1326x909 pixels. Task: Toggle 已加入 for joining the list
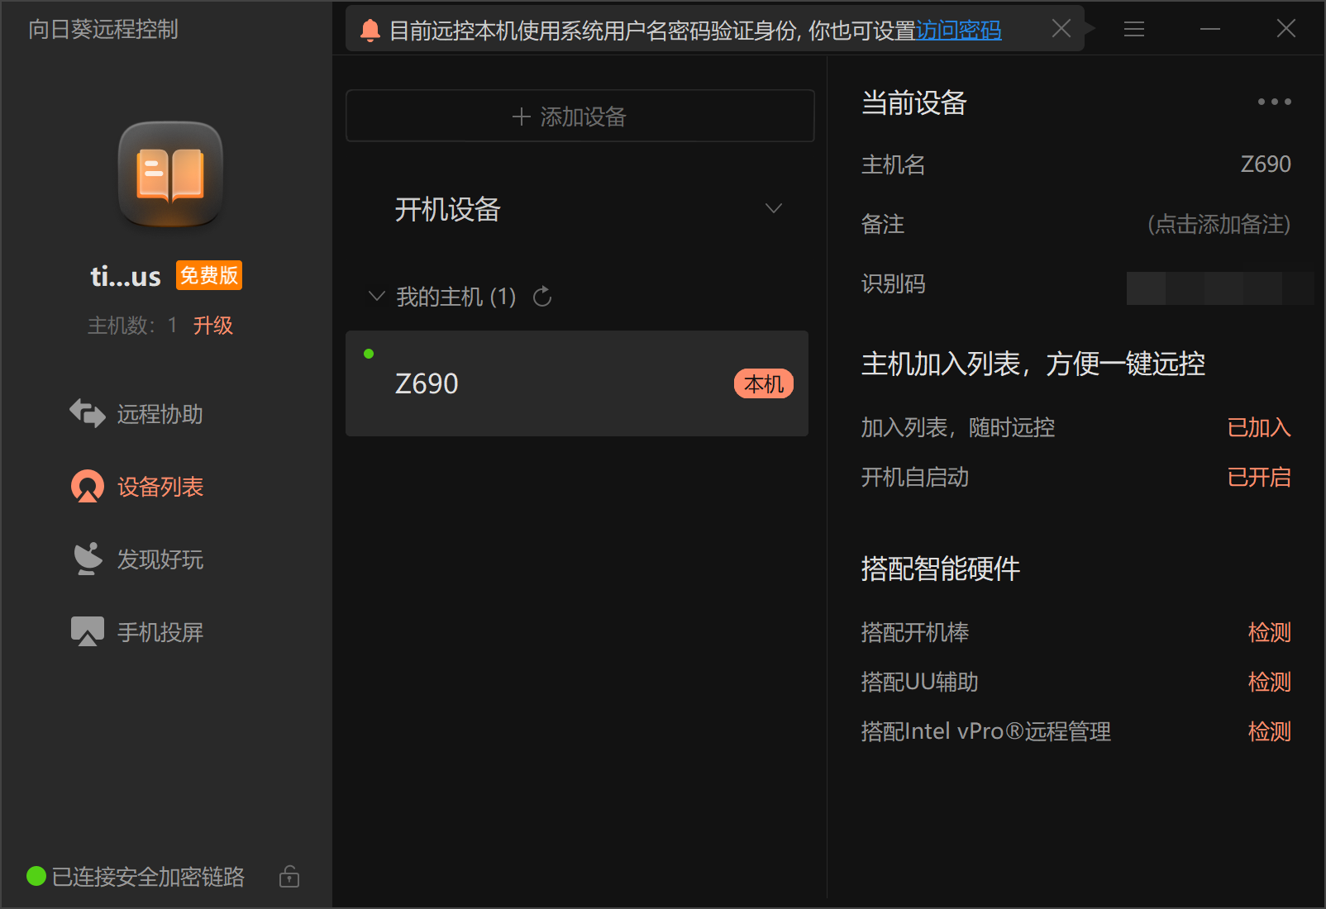pos(1259,427)
